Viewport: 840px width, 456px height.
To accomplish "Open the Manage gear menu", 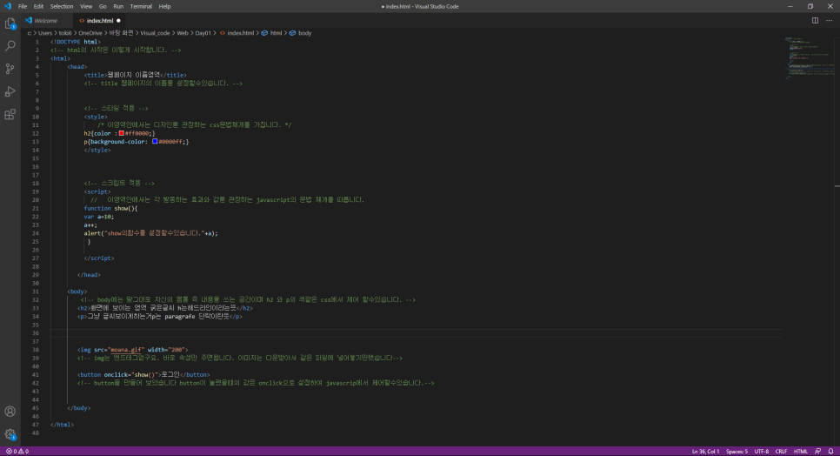I will [10, 434].
